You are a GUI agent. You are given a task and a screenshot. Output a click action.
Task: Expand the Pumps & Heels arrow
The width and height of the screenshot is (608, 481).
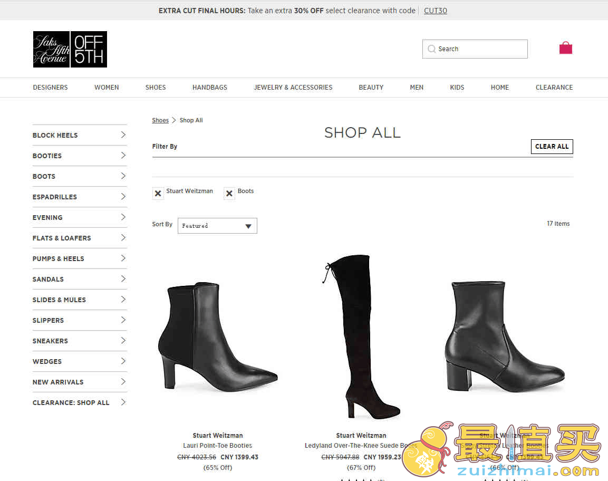click(123, 258)
